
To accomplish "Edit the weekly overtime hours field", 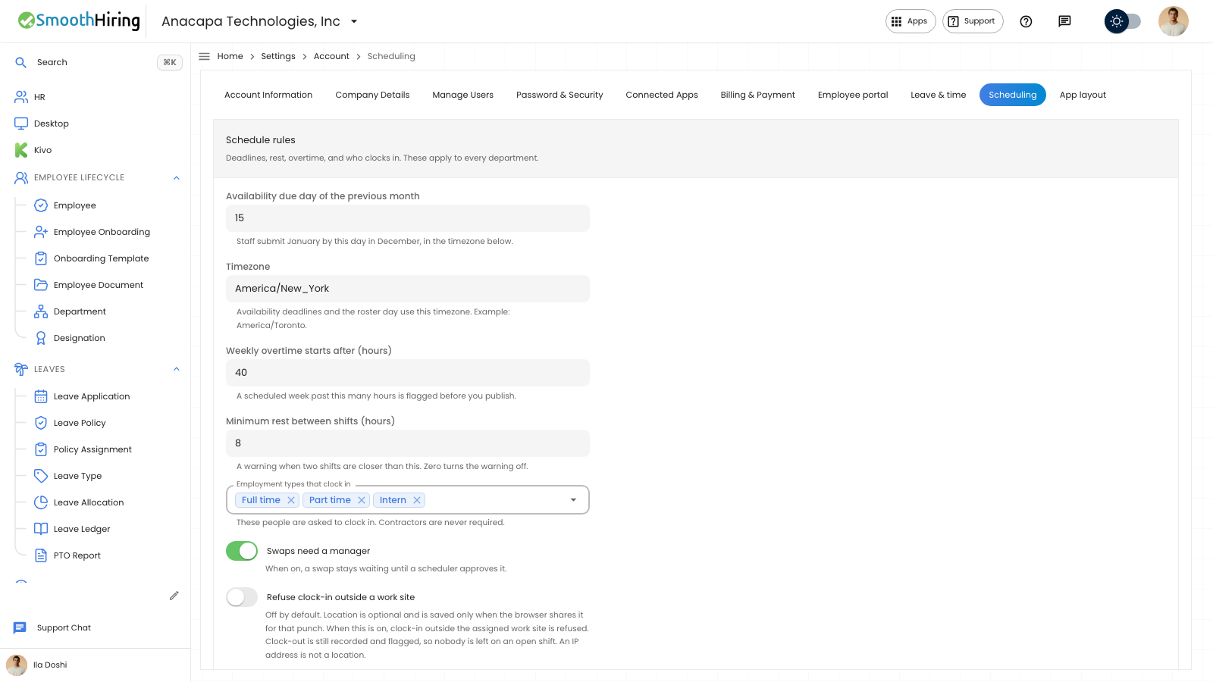I will (408, 373).
